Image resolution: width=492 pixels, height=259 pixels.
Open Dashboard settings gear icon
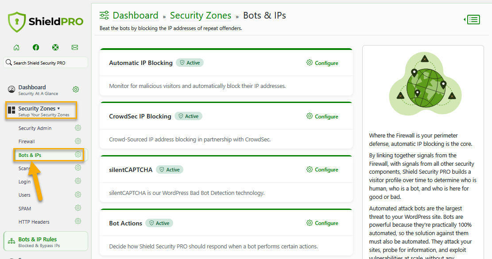tap(76, 89)
